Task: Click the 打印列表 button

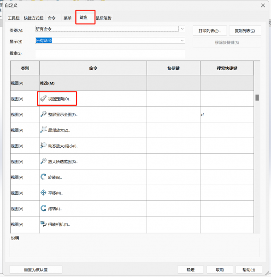Action: tap(210, 31)
